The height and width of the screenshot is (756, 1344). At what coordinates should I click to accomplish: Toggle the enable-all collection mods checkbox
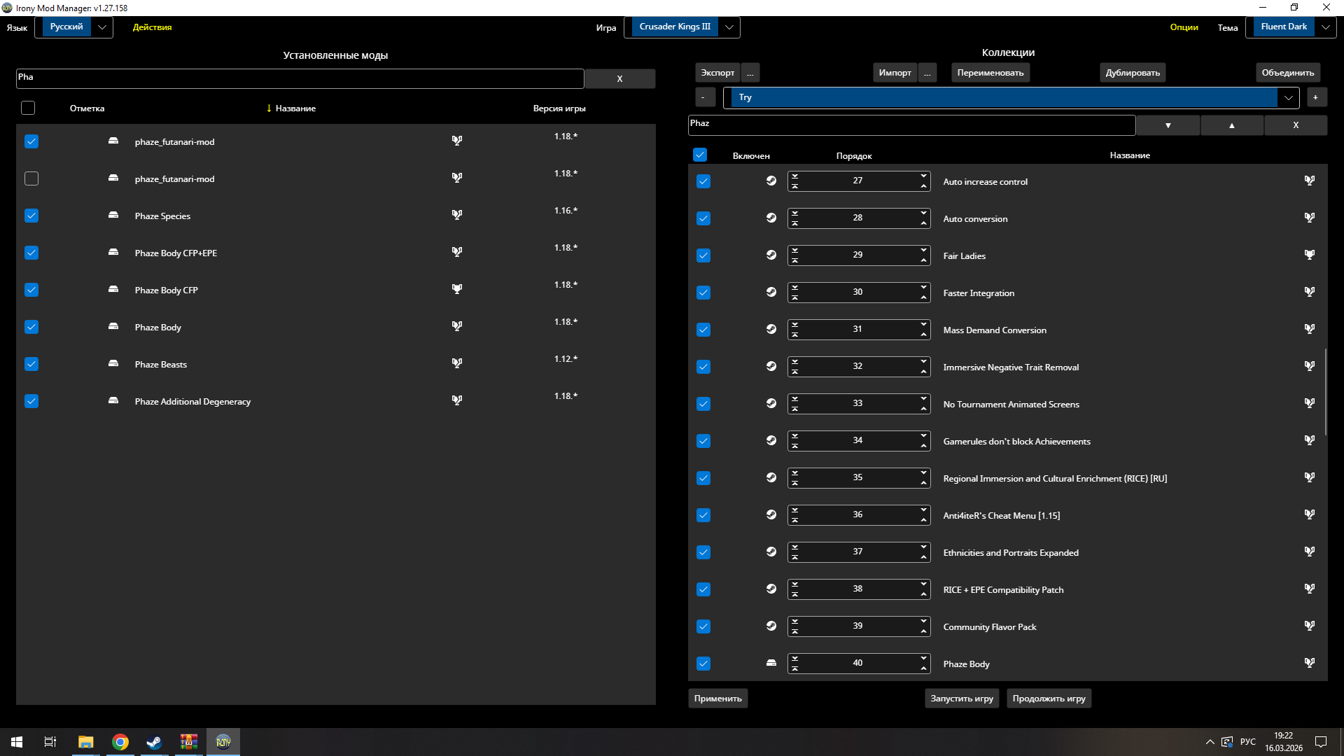(x=700, y=155)
